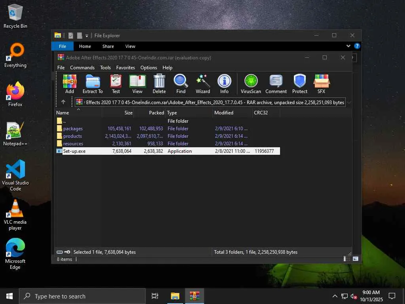The height and width of the screenshot is (304, 405).
Task: Sort by Name column header
Action: 79,113
